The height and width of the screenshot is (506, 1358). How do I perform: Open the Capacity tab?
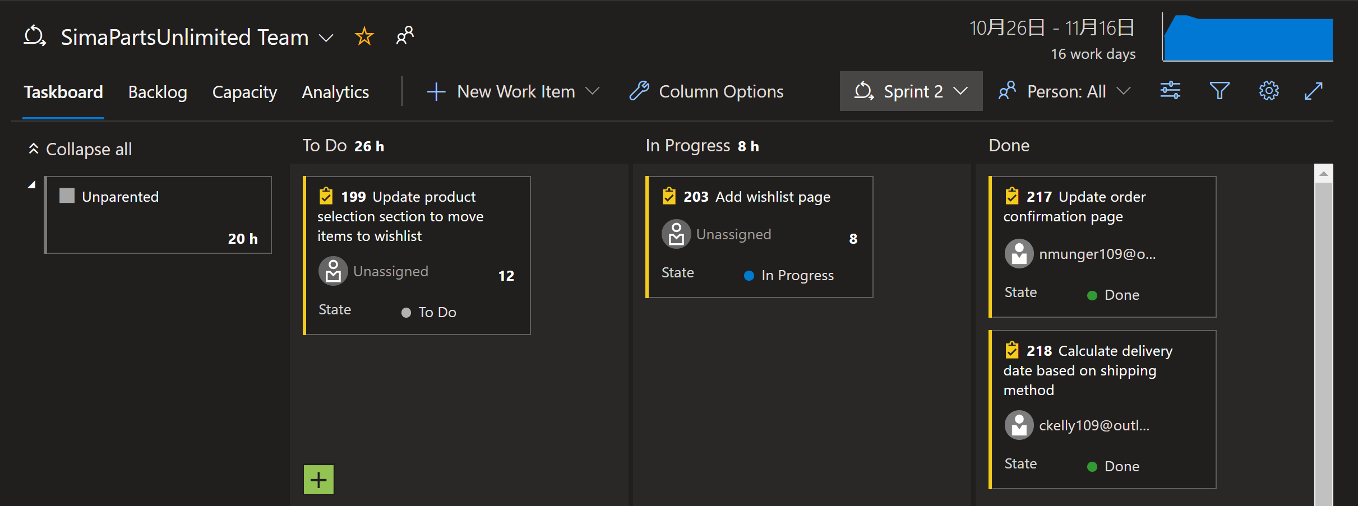245,92
